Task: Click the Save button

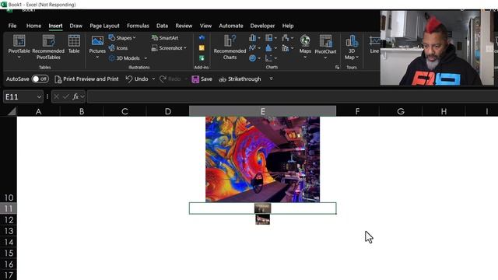Action: 202,79
